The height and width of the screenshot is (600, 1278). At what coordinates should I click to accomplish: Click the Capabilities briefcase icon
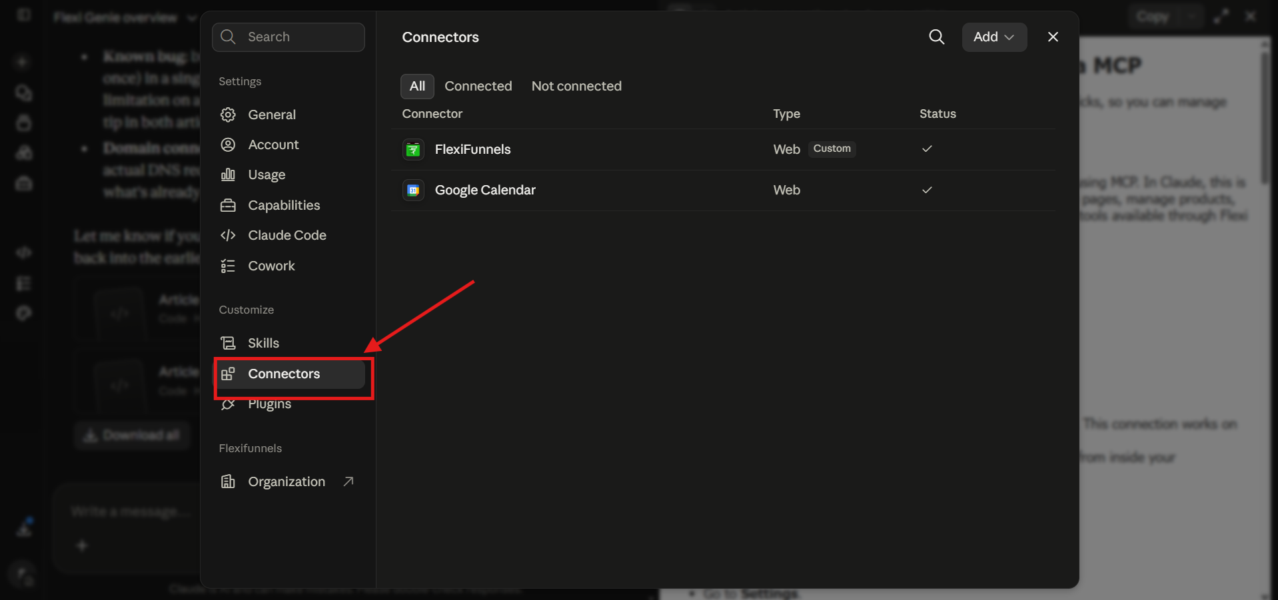coord(228,205)
